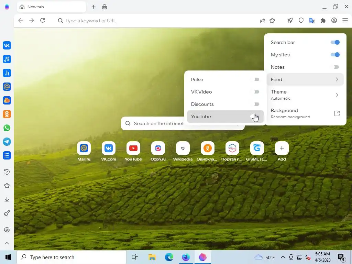Screen dimensions: 352x264
Task: Enable the VK Video feed toggle
Action: pyautogui.click(x=256, y=91)
